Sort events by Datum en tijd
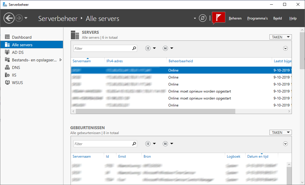 click(258, 156)
